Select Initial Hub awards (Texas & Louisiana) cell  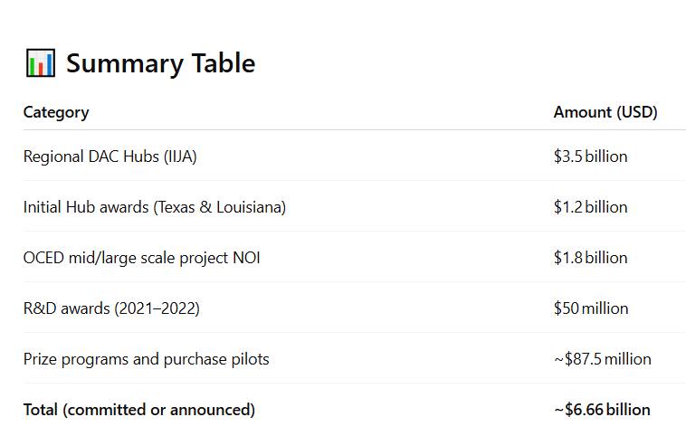(154, 207)
